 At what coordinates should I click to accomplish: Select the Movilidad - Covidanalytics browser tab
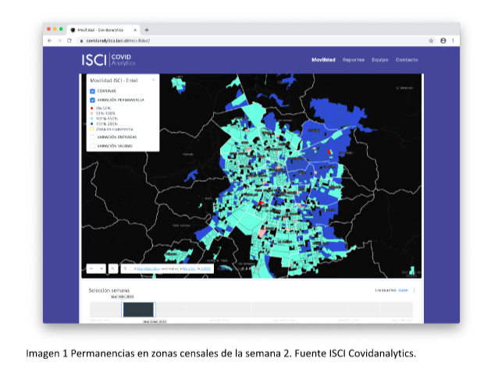[103, 30]
